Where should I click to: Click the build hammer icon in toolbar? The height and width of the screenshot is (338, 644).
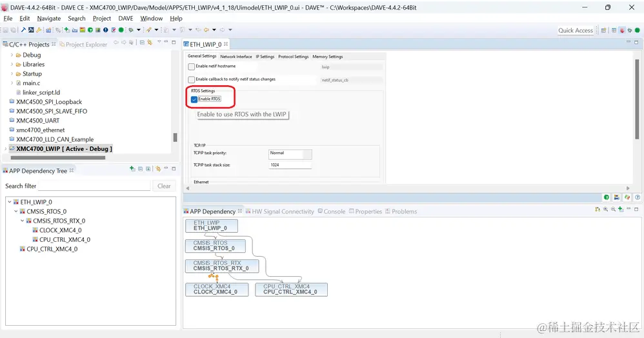(23, 30)
